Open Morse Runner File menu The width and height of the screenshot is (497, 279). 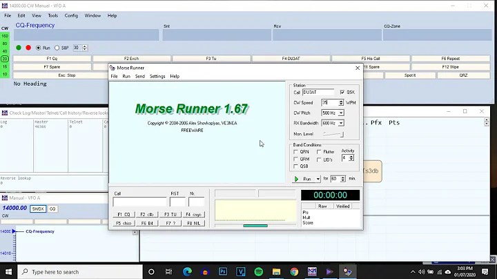[x=114, y=77]
